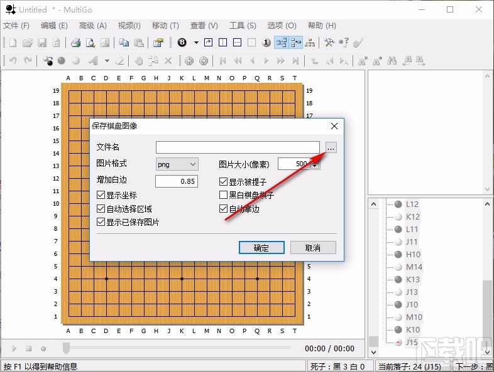Image resolution: width=494 pixels, height=372 pixels.
Task: Toggle the horizontal tree view icon
Action: (x=282, y=42)
